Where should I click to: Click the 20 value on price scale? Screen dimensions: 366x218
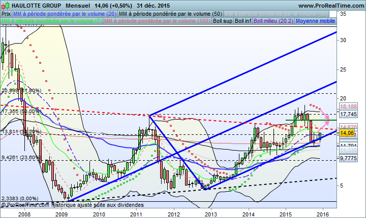pyautogui.click(x=343, y=99)
